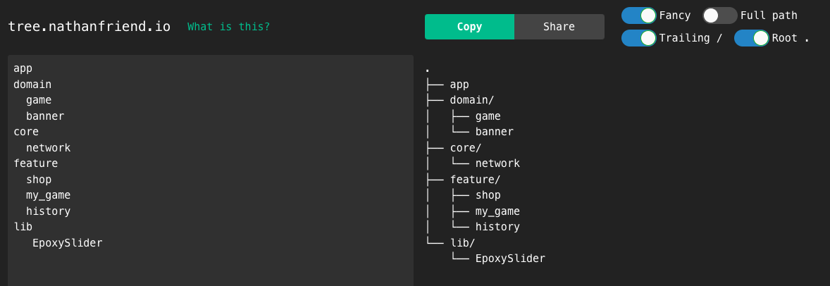This screenshot has width=830, height=286.
Task: Turn off the Root . toggle
Action: (x=752, y=38)
